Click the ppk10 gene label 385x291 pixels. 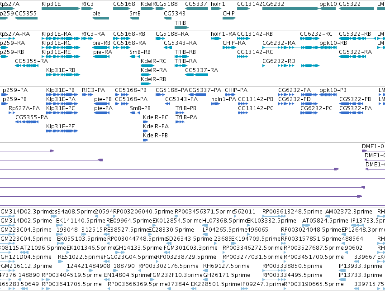[x=328, y=4]
